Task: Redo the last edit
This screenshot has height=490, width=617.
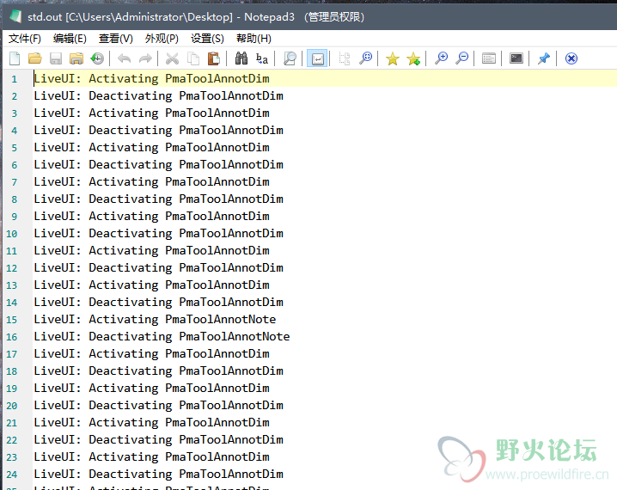Action: pyautogui.click(x=145, y=58)
